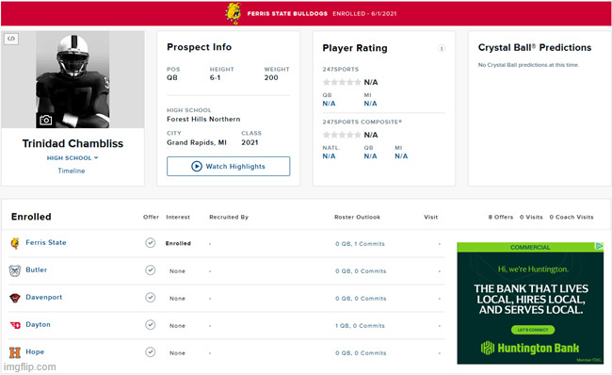The image size is (612, 375).
Task: Click the 'Recruited By' column header
Action: (x=229, y=218)
